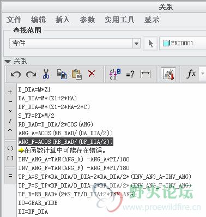206x217 pixels.
Task: Open the 显示 menu
Action: click(x=152, y=20)
